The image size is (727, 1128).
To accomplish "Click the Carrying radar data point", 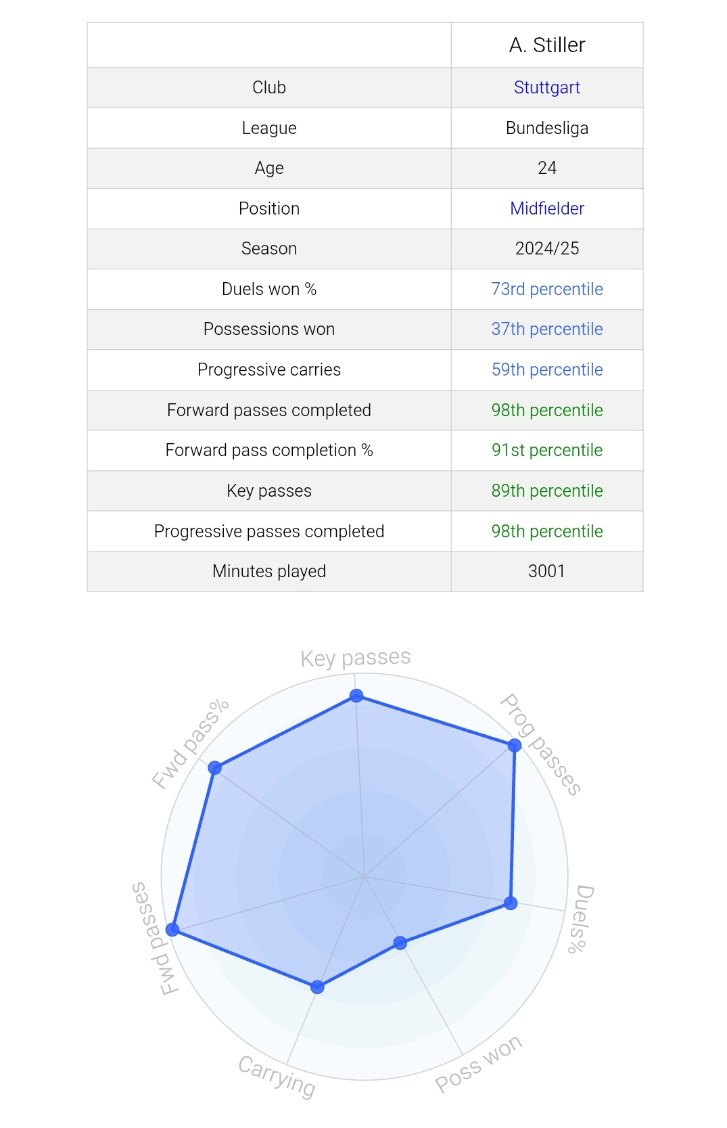I will coord(317,987).
